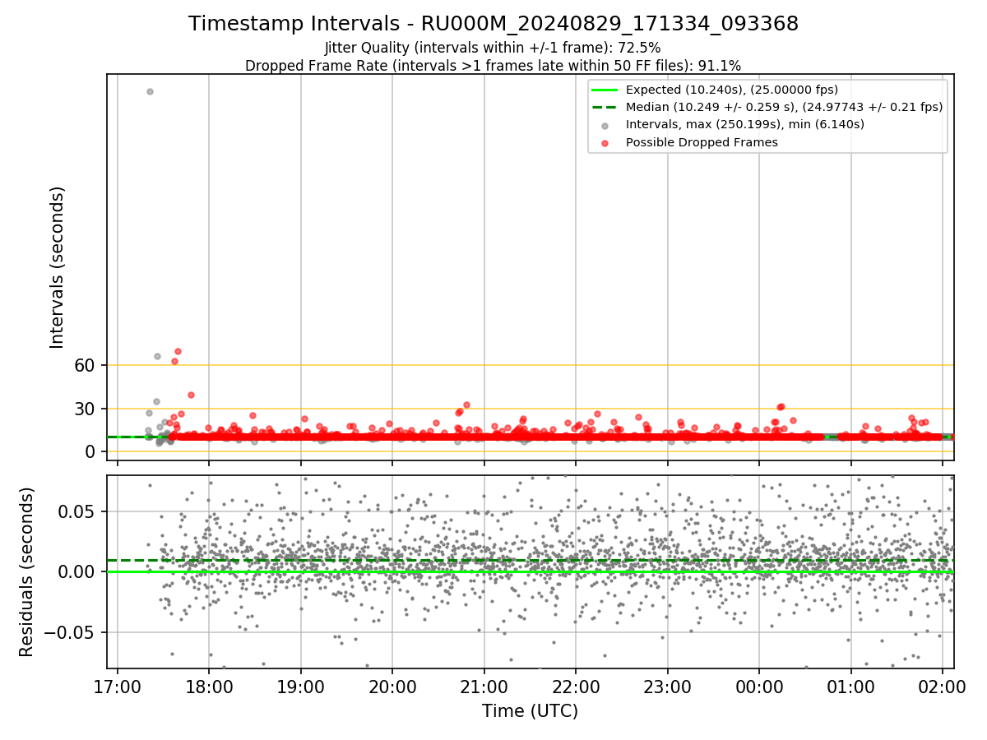Click the 'Intervals (seconds)' y-axis label

[x=58, y=267]
